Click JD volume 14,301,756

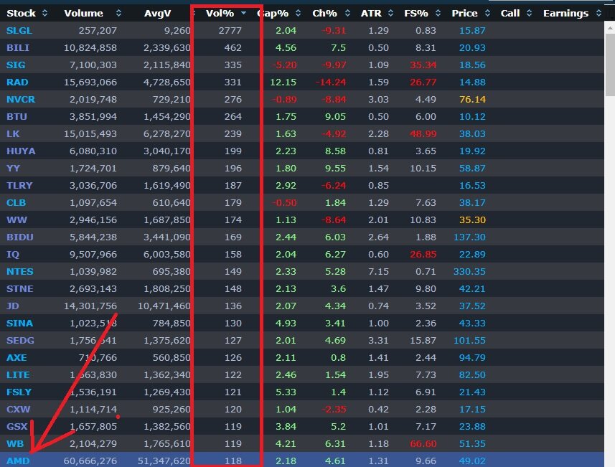tap(90, 306)
